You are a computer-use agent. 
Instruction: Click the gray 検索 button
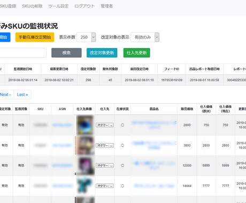pos(66,53)
